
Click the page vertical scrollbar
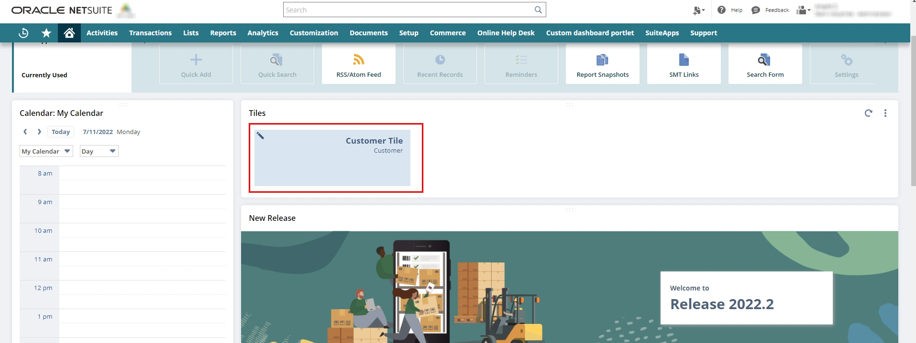(913, 110)
